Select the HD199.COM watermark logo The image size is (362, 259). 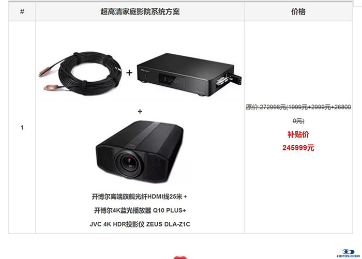348,253
